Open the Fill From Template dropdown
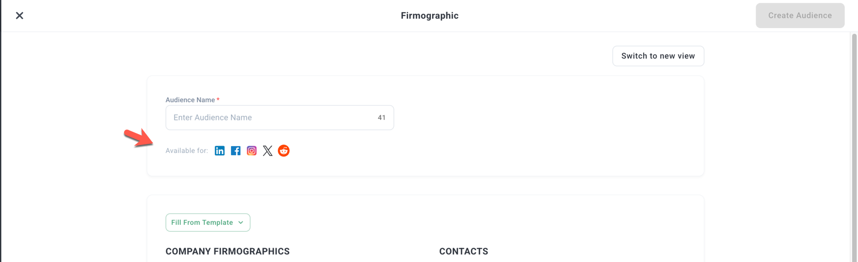Image resolution: width=858 pixels, height=262 pixels. click(x=202, y=223)
